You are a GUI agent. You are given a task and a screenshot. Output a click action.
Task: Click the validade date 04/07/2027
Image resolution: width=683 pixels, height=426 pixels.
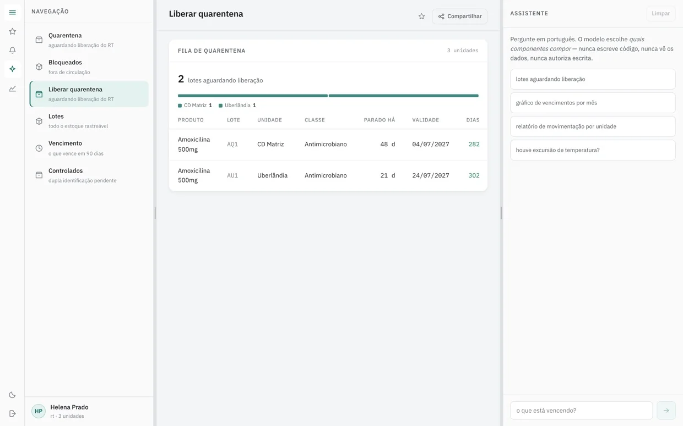tap(431, 145)
